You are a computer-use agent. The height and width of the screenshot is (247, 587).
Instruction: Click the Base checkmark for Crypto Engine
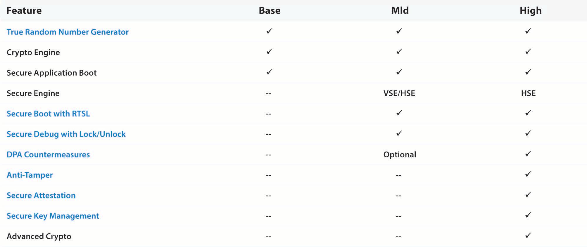(x=269, y=52)
